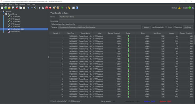Image resolution: width=195 pixels, height=104 pixels.
Task: Click the Thread Name column header
Action: pyautogui.click(x=85, y=33)
